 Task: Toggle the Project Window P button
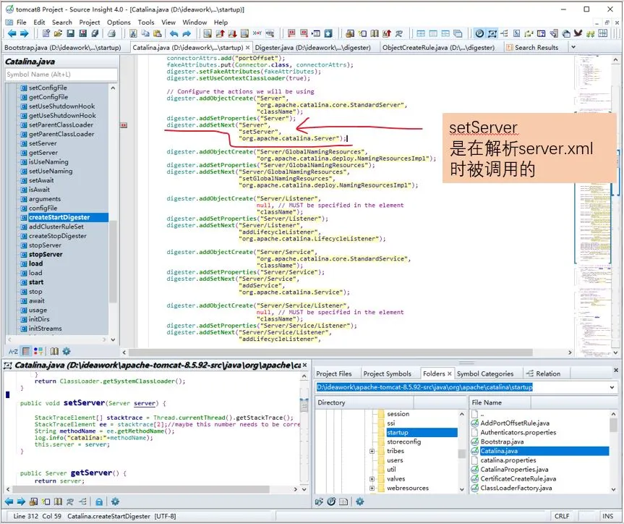[479, 33]
